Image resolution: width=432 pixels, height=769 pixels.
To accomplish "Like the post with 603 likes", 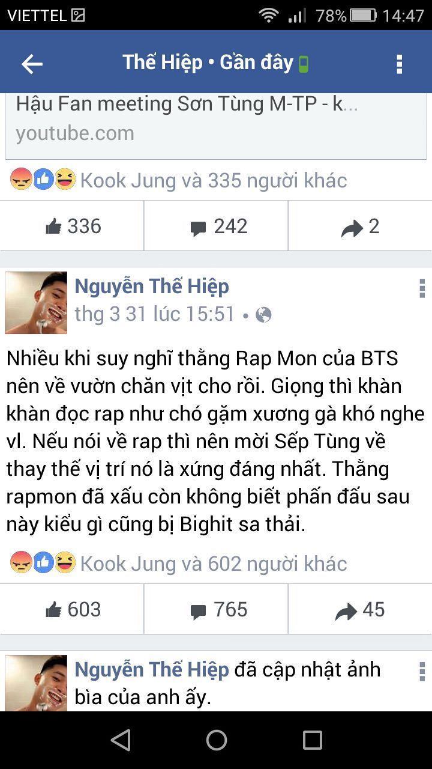I will pyautogui.click(x=72, y=610).
